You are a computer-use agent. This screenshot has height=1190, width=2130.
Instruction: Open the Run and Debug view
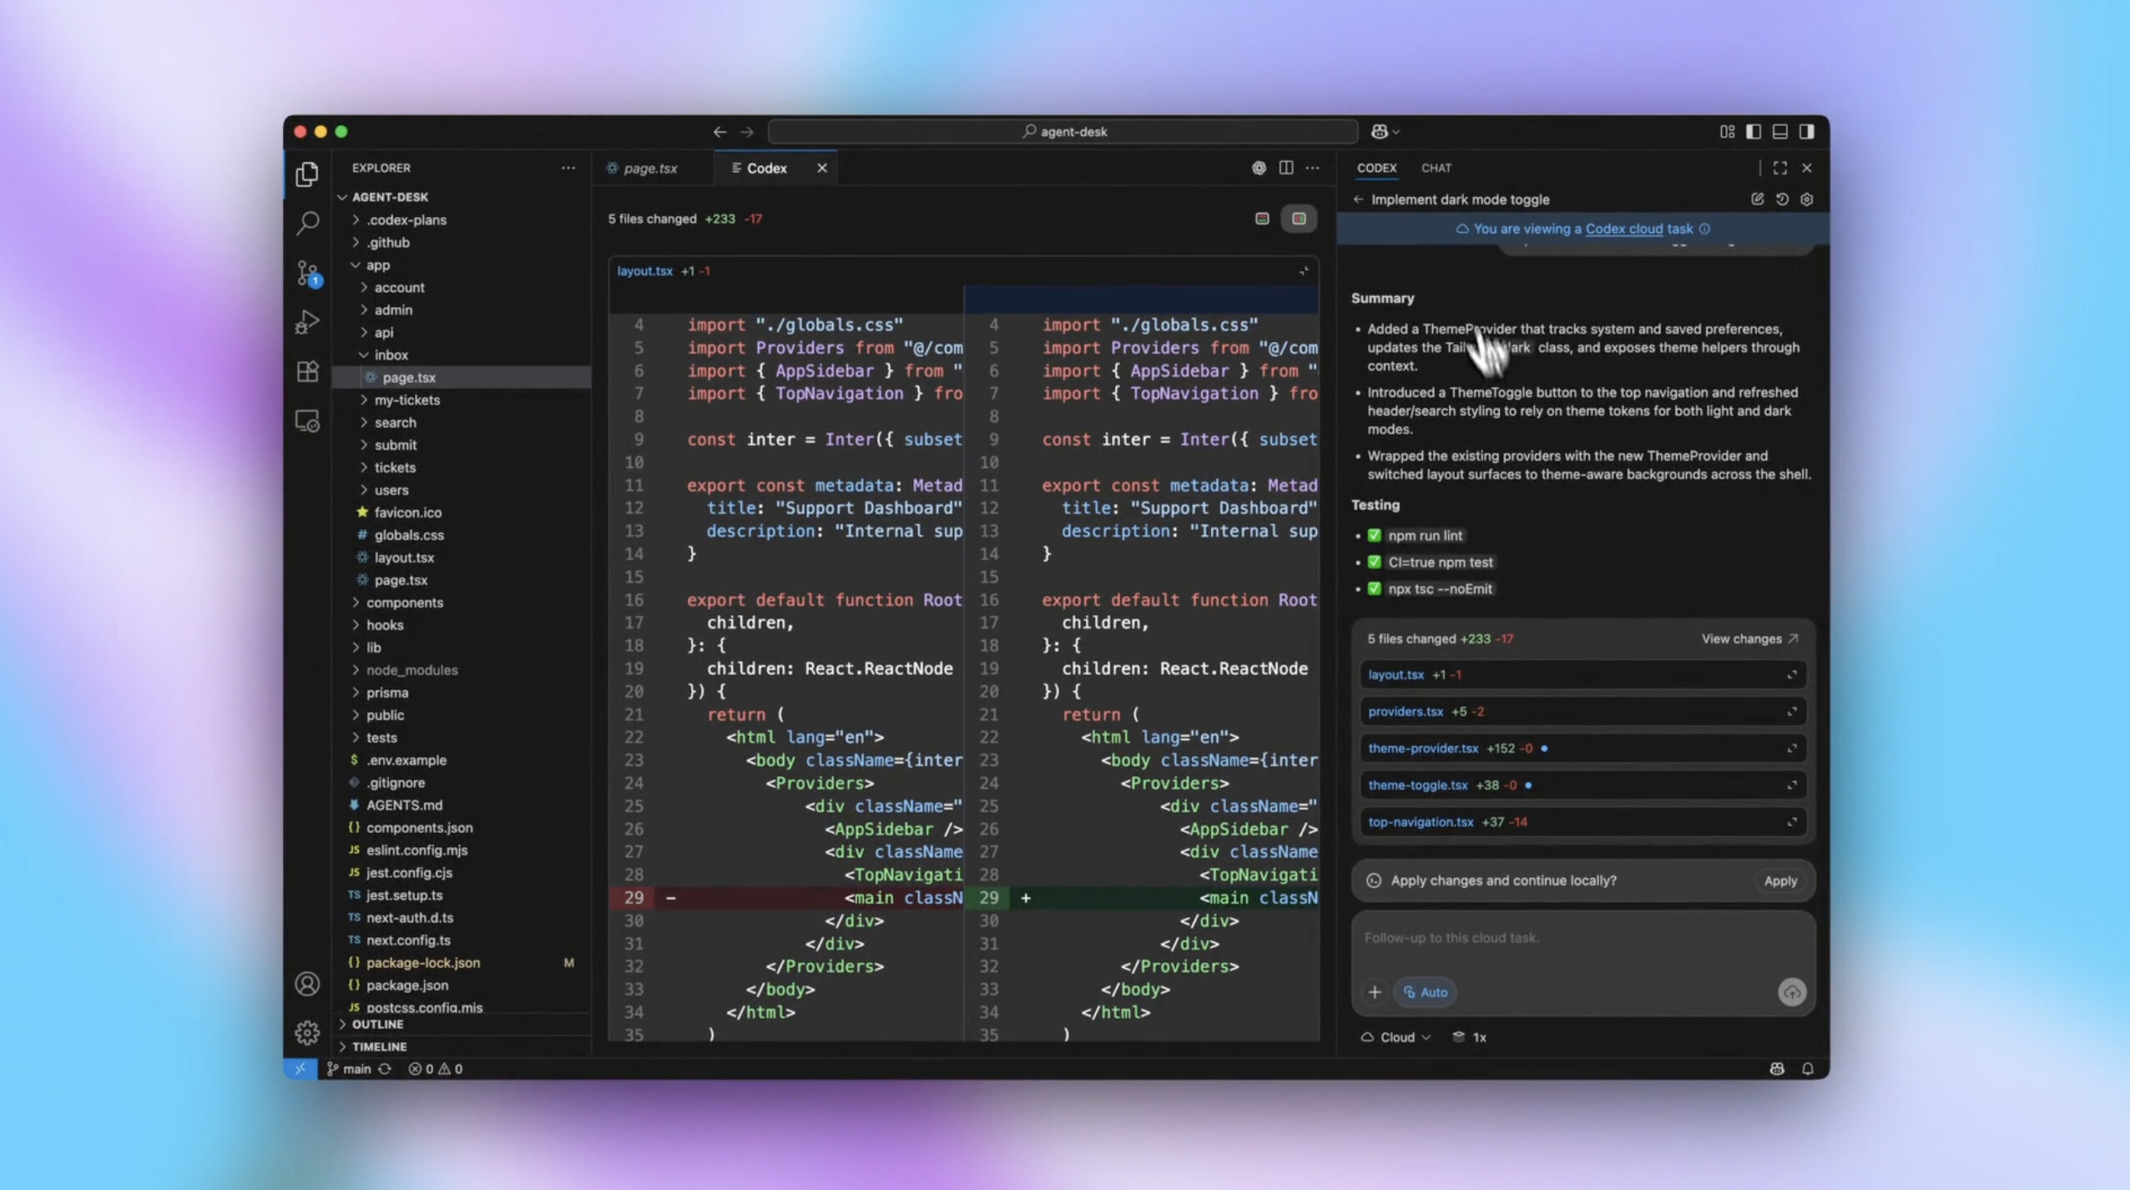[x=308, y=322]
